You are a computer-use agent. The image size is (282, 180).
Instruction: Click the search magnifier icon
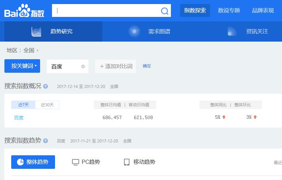click(x=164, y=11)
